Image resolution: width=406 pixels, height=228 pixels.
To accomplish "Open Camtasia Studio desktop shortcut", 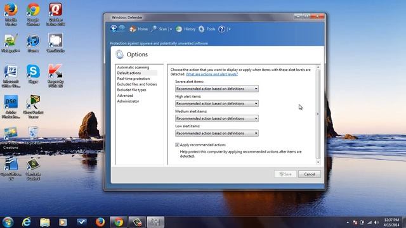I will pos(33,168).
